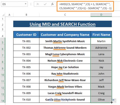Select cell containing TX-005
The height and width of the screenshot is (105, 120).
[x=26, y=67]
